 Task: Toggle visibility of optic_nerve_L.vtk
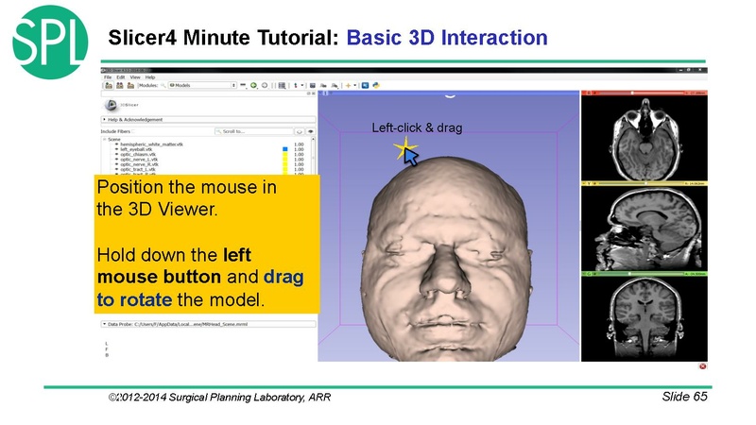[116, 160]
